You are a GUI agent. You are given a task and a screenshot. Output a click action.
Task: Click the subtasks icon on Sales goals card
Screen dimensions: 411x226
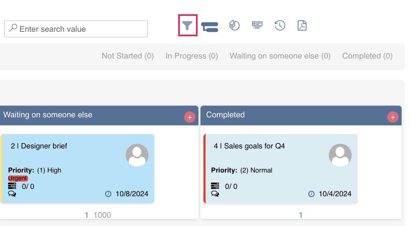[x=215, y=186]
